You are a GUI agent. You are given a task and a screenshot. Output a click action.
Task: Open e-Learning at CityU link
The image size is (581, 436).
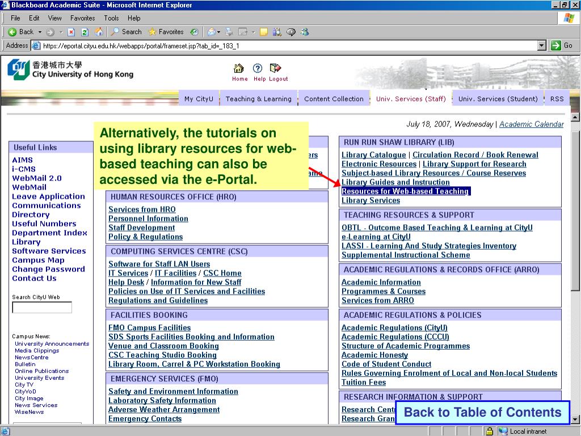(376, 237)
